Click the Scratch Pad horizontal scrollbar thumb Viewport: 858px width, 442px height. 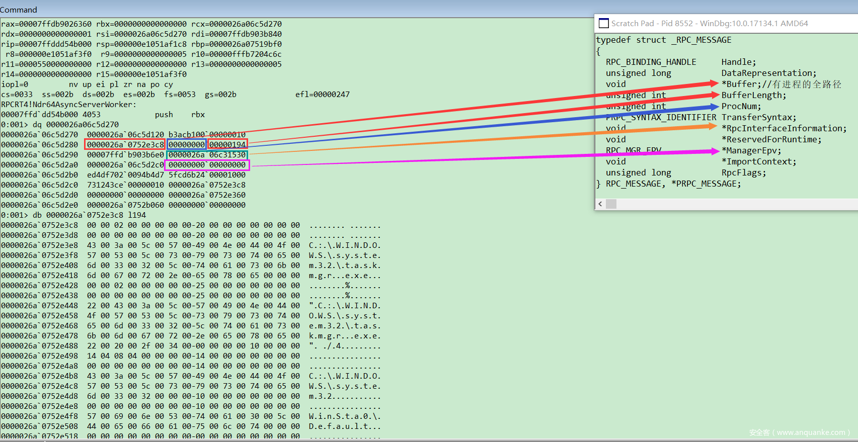click(x=611, y=204)
